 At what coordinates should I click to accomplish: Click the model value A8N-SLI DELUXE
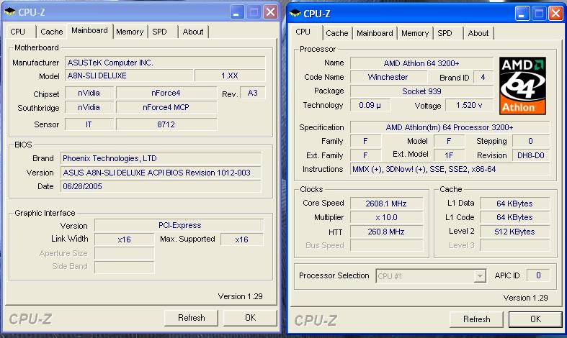tap(129, 76)
